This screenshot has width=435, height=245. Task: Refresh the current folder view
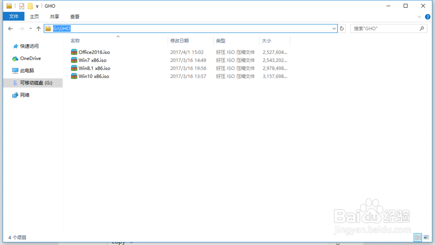point(342,29)
